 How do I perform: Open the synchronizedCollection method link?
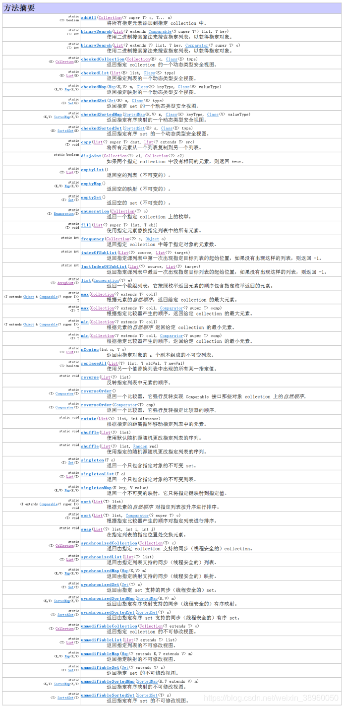point(109,543)
